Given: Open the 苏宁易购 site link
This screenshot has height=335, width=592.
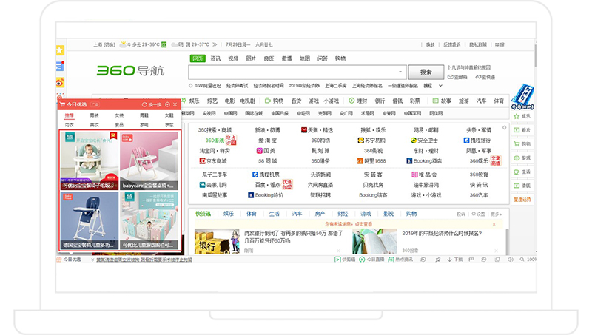Looking at the screenshot, I should [371, 141].
